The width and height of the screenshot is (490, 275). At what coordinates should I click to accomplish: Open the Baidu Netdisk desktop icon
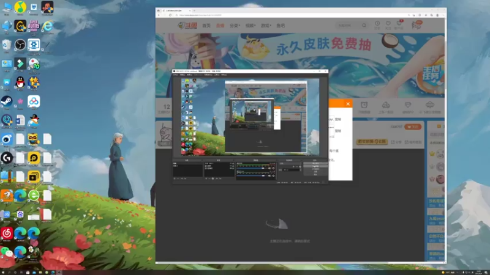pyautogui.click(x=34, y=101)
